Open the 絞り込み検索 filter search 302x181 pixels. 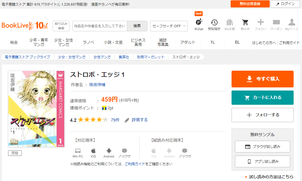(x=61, y=26)
